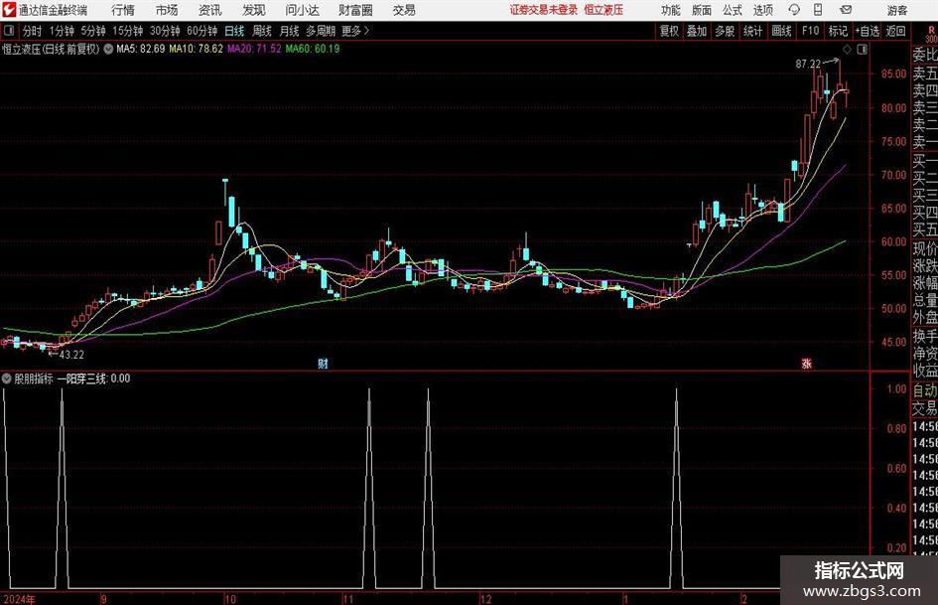Open the 发现 menu
The image size is (938, 605).
(254, 10)
